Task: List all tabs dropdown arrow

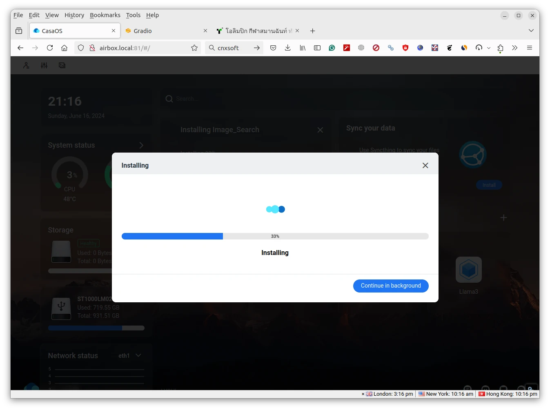Action: [531, 31]
